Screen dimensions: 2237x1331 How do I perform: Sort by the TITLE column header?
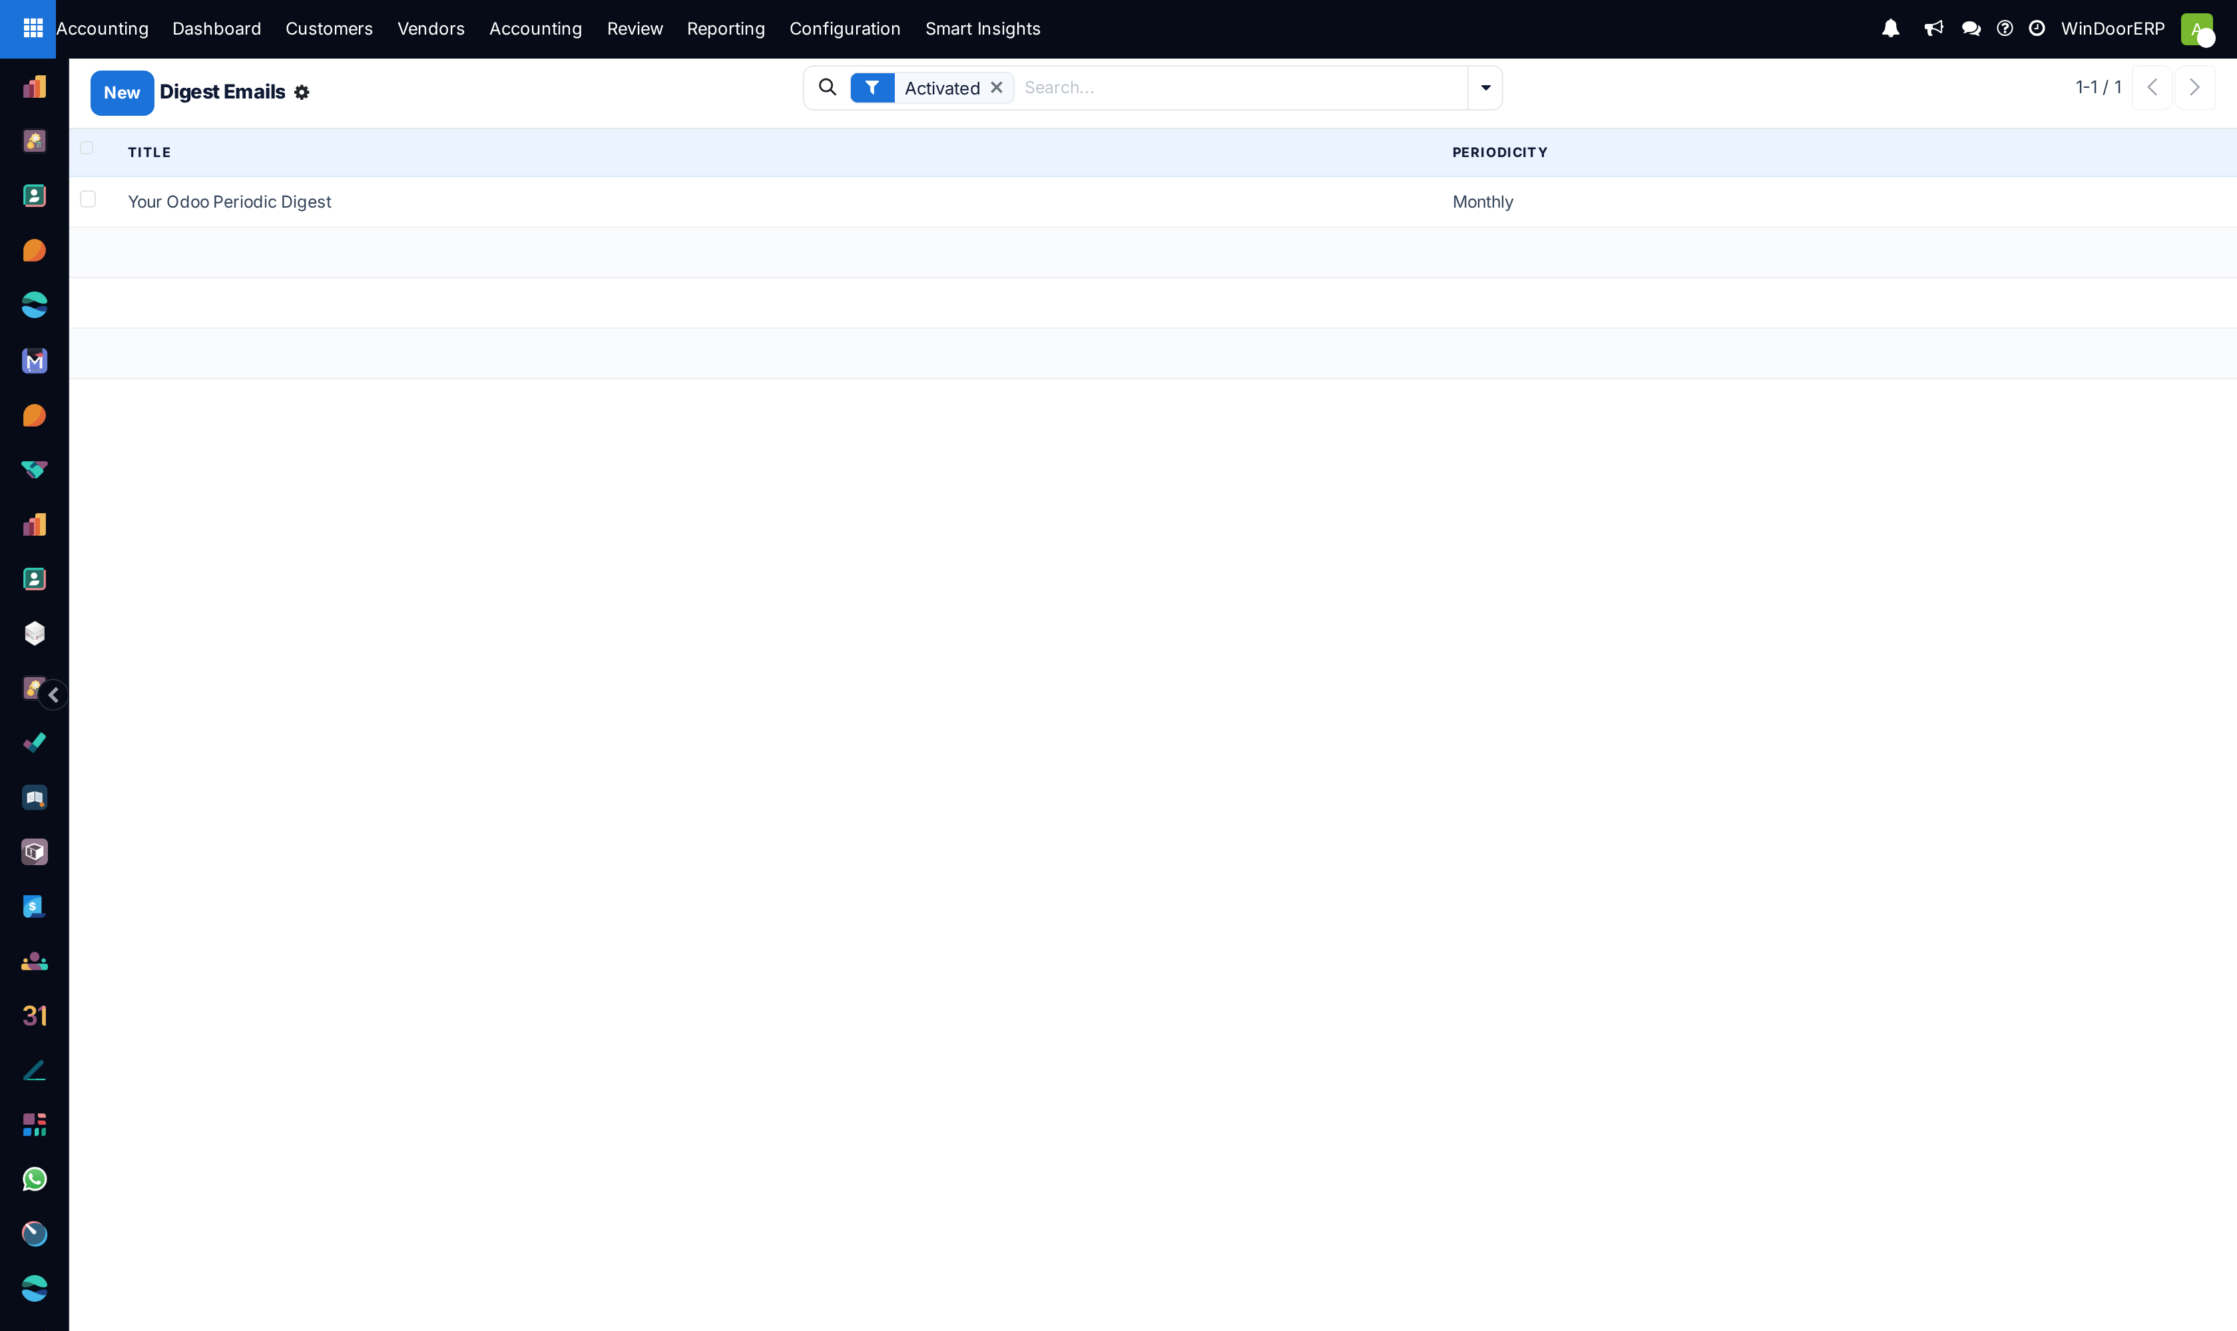point(149,152)
